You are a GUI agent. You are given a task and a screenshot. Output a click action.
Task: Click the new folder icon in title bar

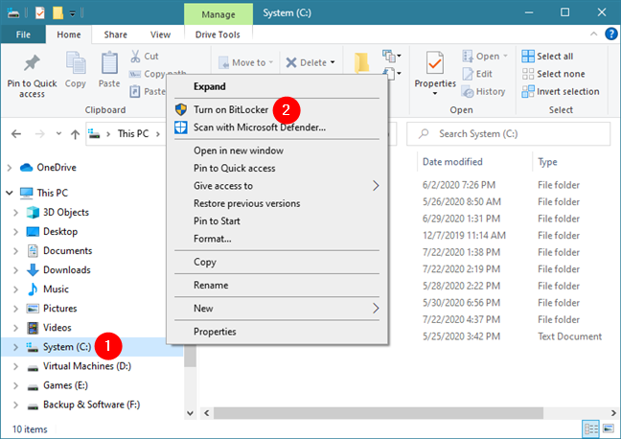pyautogui.click(x=57, y=12)
